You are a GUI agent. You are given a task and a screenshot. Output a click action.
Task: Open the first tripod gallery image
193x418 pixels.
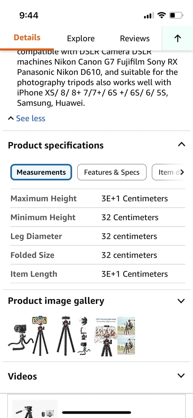[28, 336]
